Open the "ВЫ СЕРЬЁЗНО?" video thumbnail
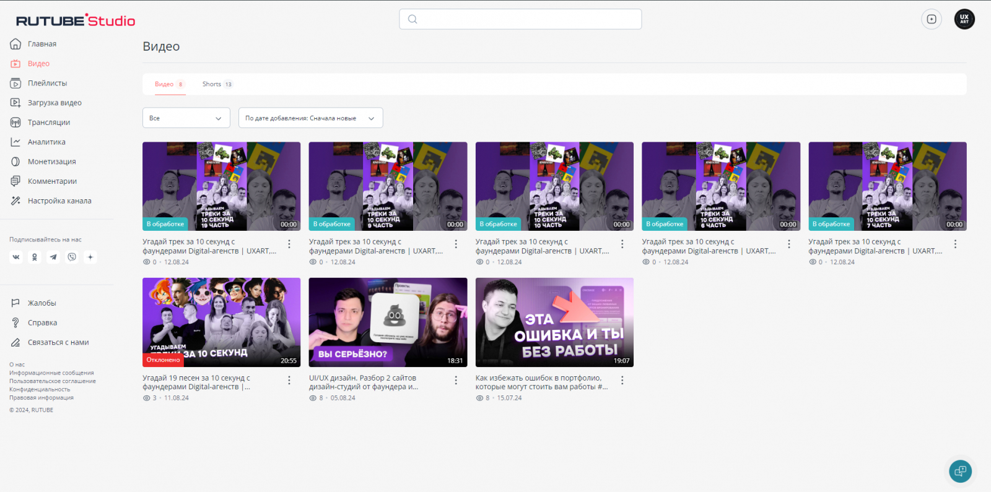 click(x=388, y=322)
